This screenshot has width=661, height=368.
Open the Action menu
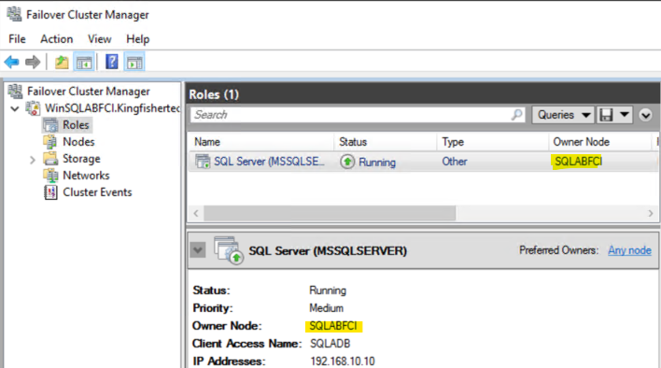coord(57,39)
